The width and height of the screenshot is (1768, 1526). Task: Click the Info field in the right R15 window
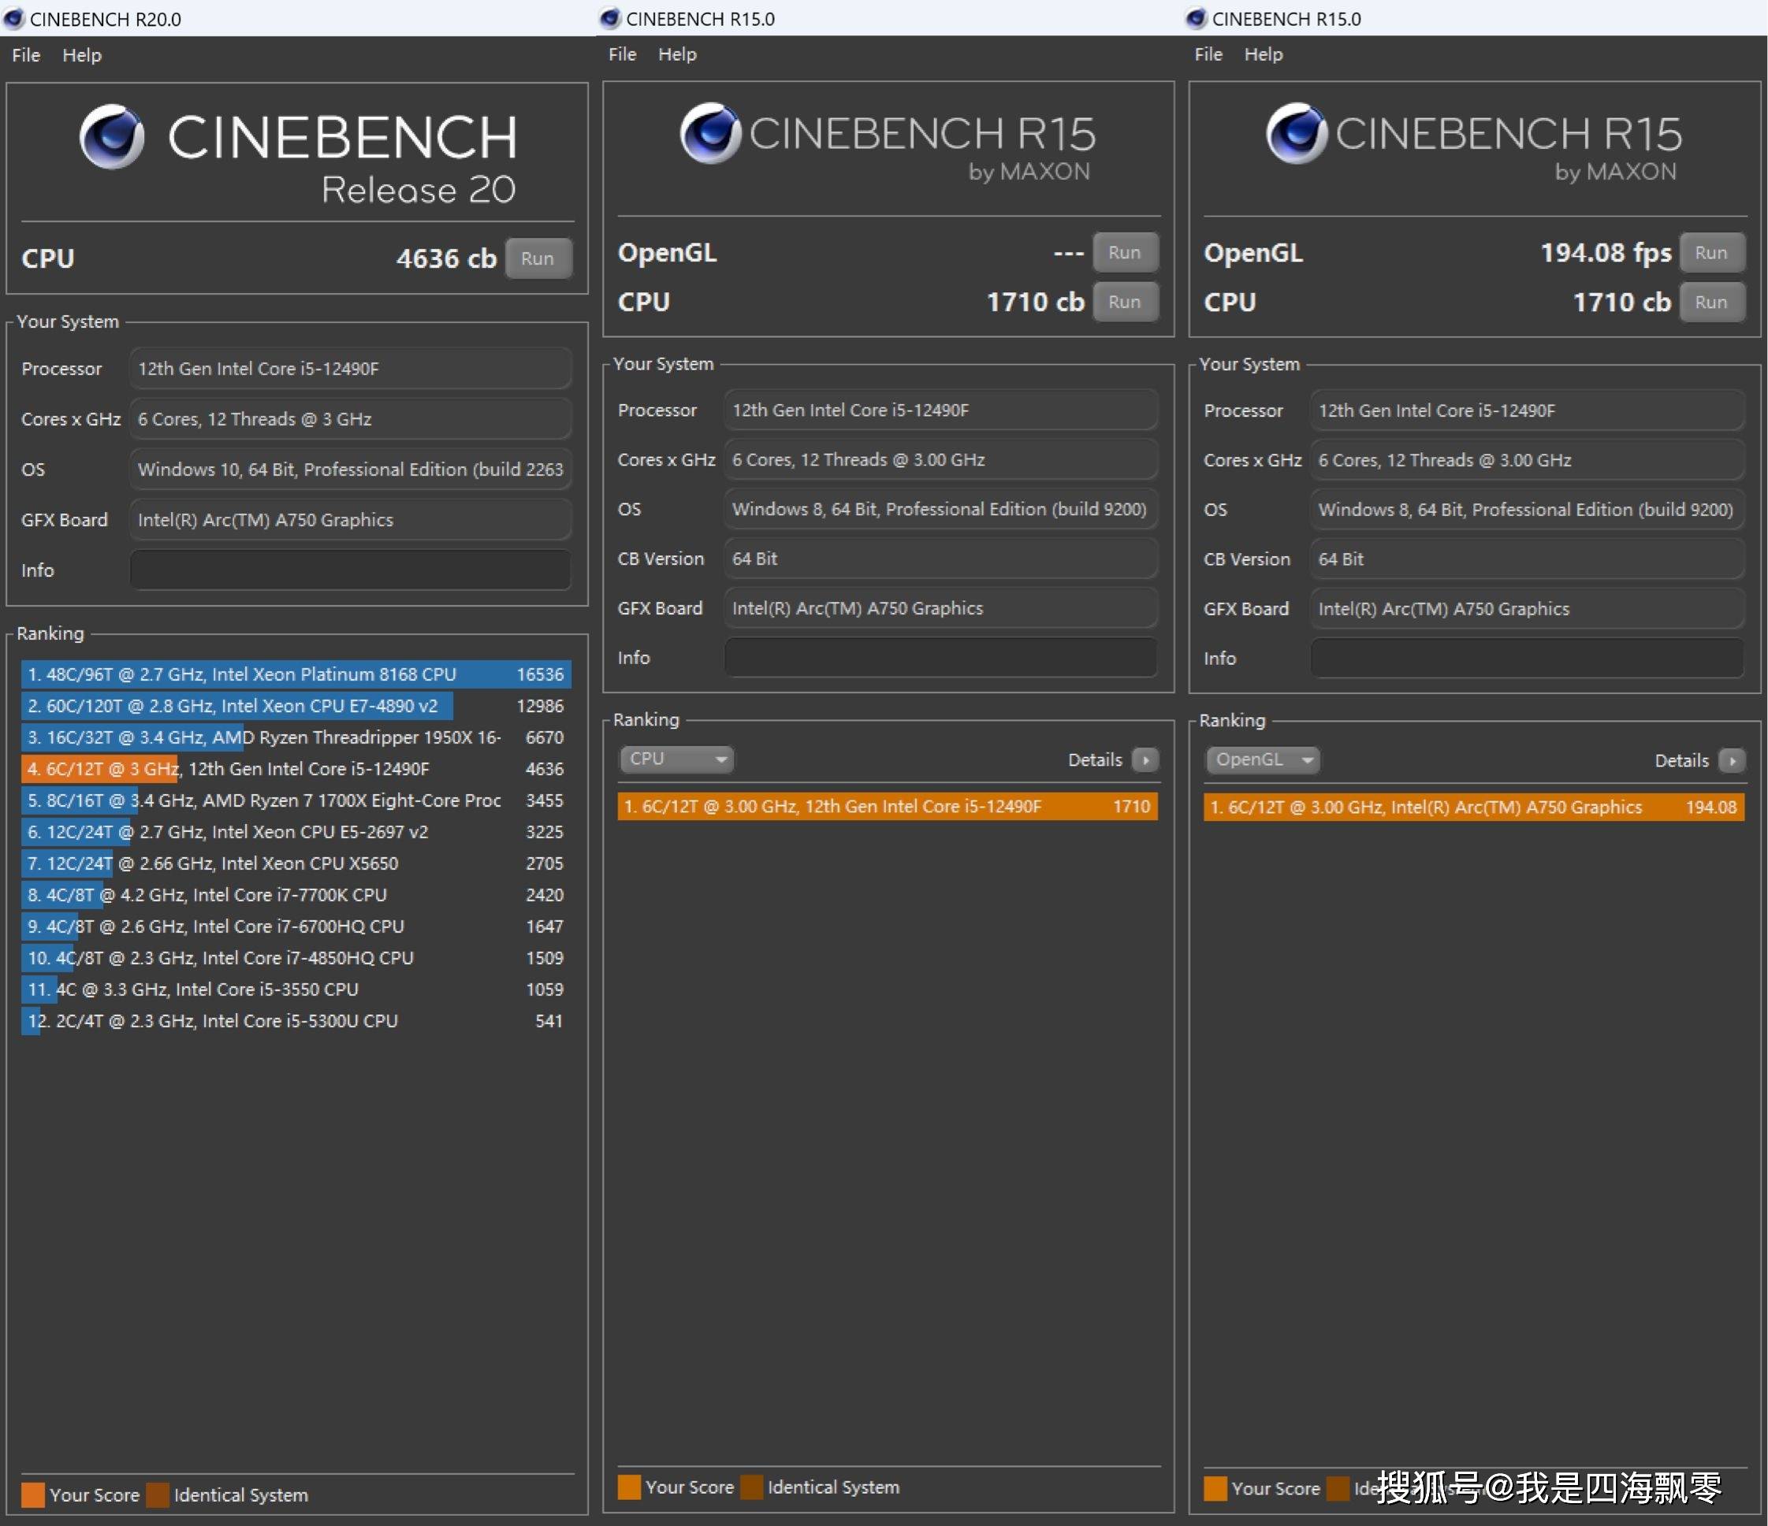[1528, 659]
